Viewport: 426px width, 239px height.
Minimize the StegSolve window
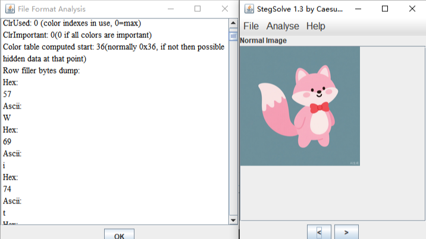coord(358,9)
